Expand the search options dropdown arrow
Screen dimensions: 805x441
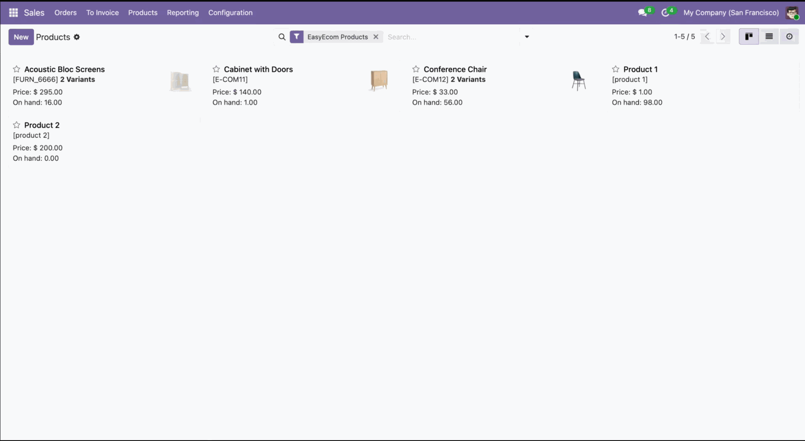(527, 37)
